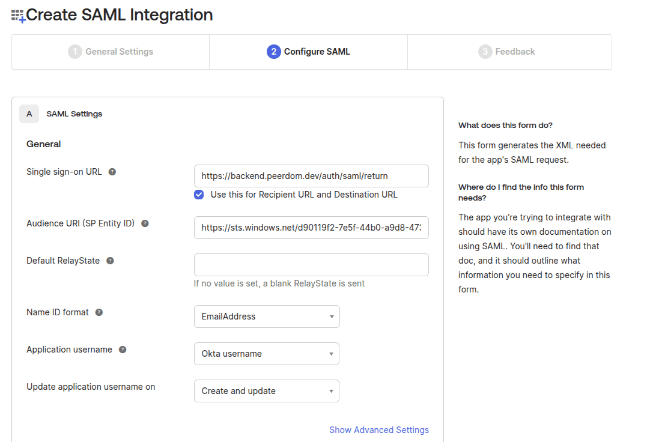Image resolution: width=647 pixels, height=442 pixels.
Task: Click the step 1 number circle
Action: click(74, 52)
